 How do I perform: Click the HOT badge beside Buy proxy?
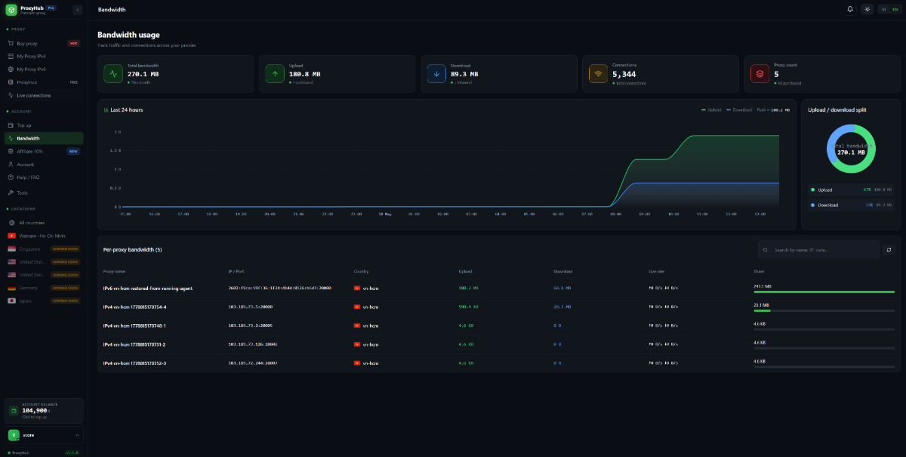click(74, 43)
